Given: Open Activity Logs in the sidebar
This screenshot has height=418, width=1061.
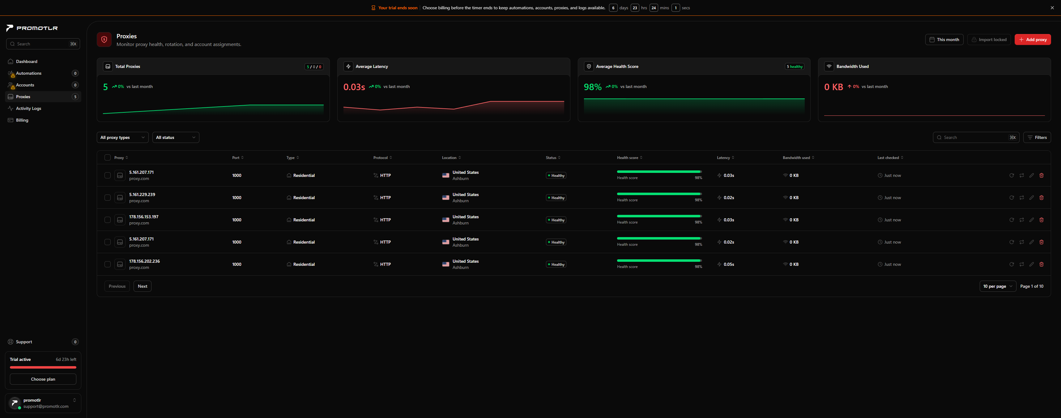Looking at the screenshot, I should click(x=43, y=108).
